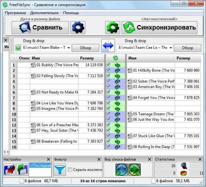
Task: Enable 'Скрыть исключе' hide excluded checkbox
Action: (70, 170)
